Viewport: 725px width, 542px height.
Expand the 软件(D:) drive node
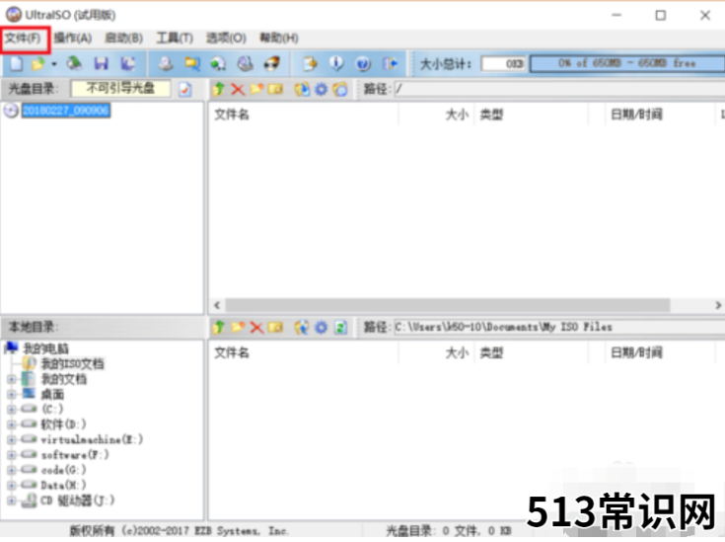12,425
